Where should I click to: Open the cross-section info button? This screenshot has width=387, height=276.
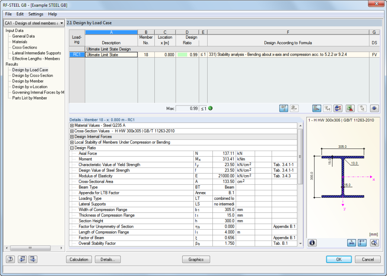[x=312, y=243]
